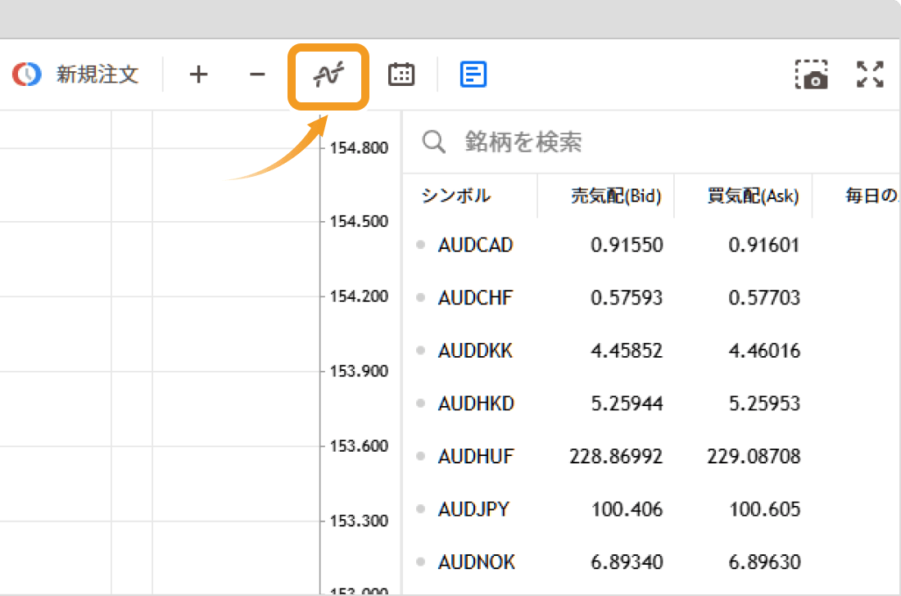Click the AUDJPY bid value 100.406
Image resolution: width=901 pixels, height=596 pixels.
tap(627, 509)
